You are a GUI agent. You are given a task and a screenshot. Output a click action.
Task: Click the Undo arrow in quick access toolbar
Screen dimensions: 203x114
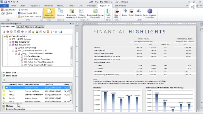click(9, 2)
